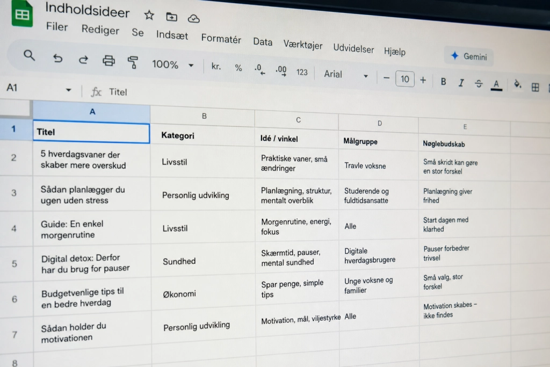Format as percent
The image size is (550, 367).
pos(238,68)
